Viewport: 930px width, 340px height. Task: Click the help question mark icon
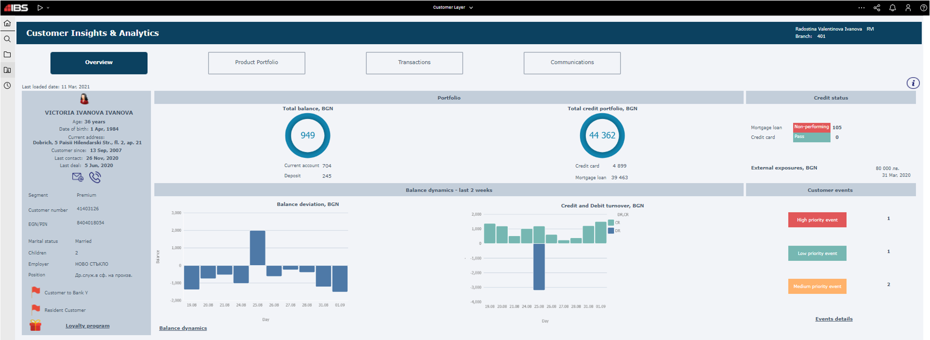tap(923, 8)
